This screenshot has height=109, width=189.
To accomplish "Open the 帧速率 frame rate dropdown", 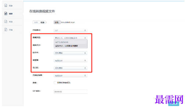I will pos(71,61).
